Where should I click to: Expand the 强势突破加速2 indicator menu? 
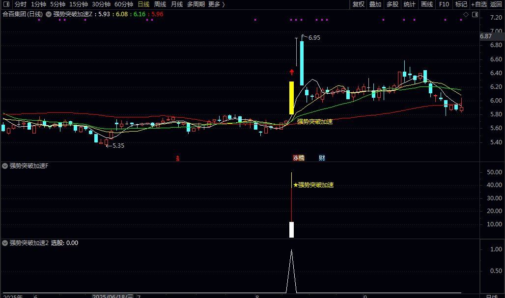5,243
